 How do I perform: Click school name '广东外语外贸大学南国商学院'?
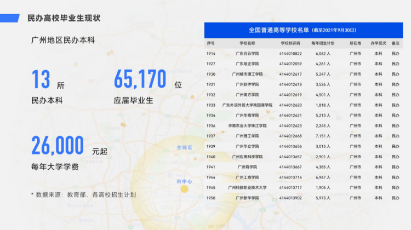tap(247, 105)
